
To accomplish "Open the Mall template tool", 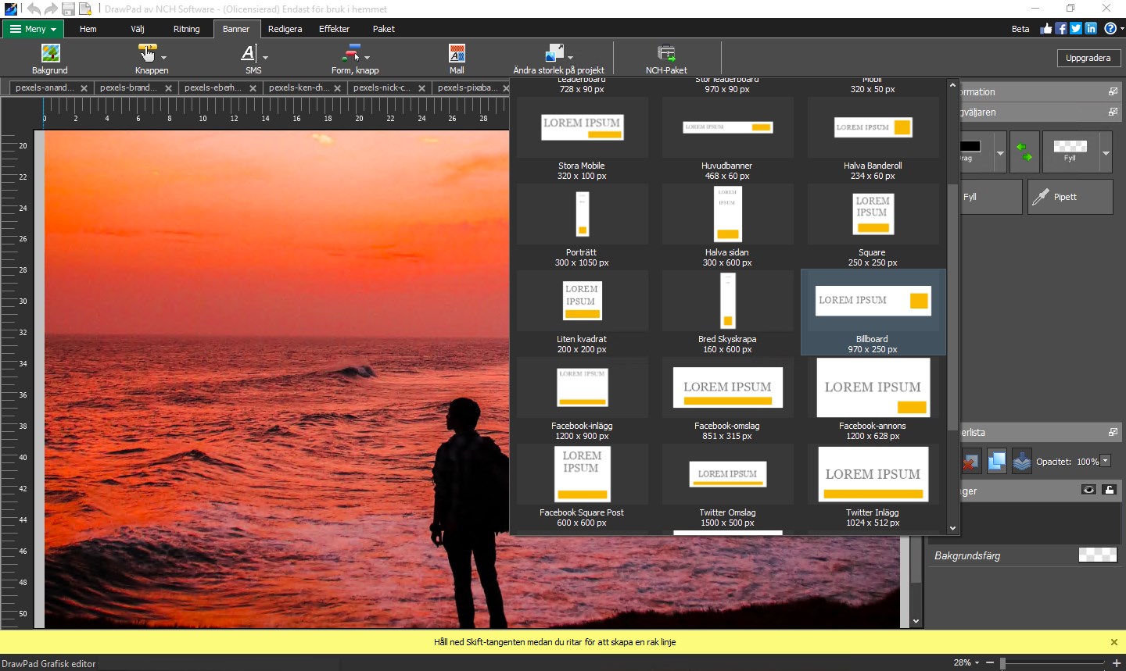I will click(457, 54).
